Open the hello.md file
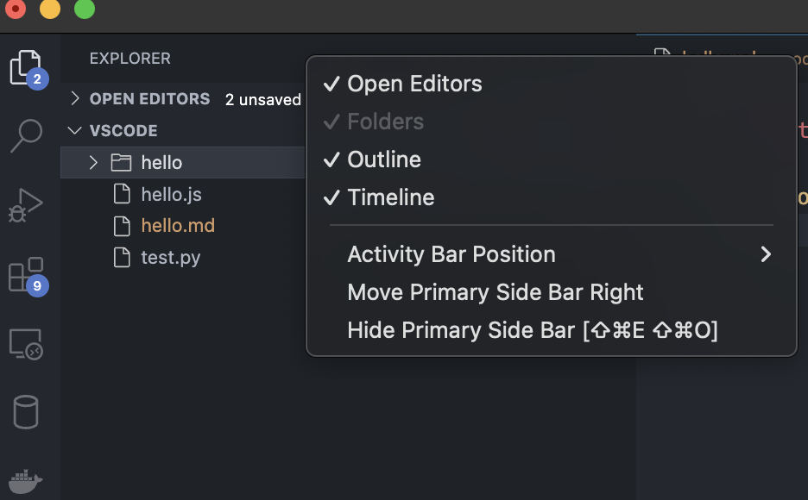The height and width of the screenshot is (500, 808). tap(178, 226)
